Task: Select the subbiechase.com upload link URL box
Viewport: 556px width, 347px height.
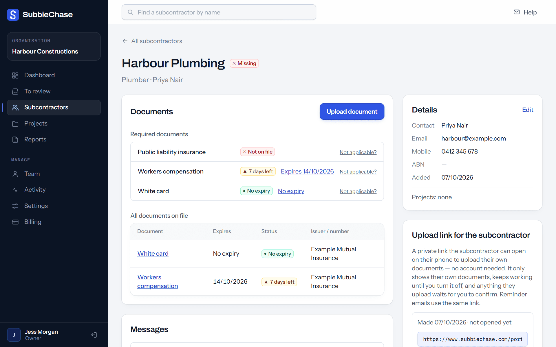Action: tap(472, 339)
